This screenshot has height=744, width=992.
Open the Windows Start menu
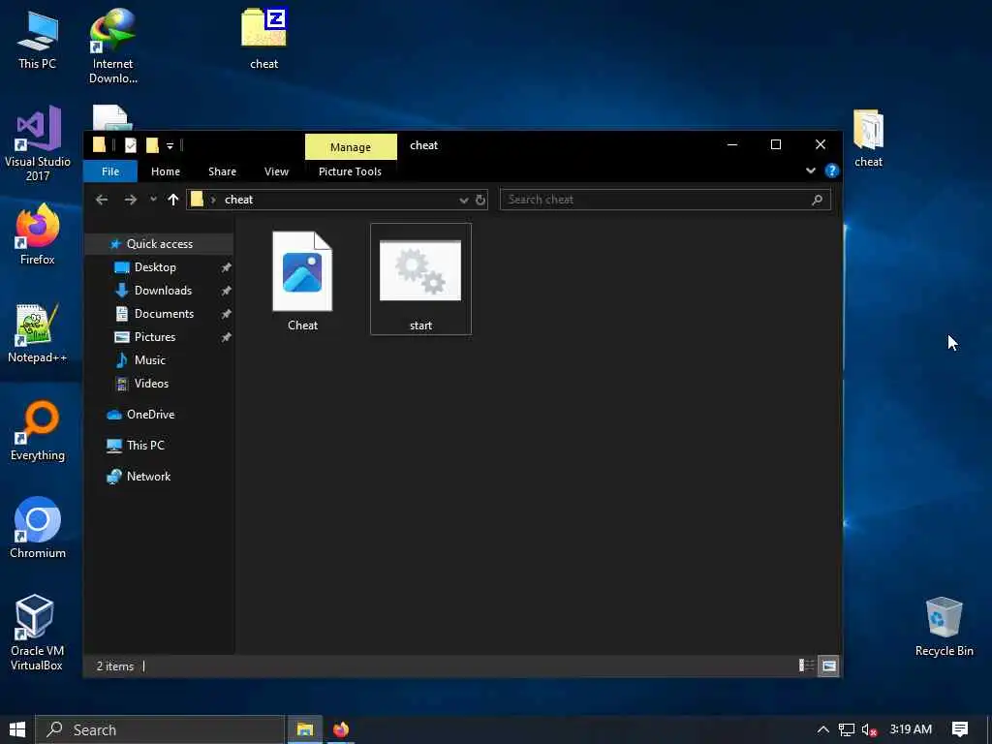17,729
